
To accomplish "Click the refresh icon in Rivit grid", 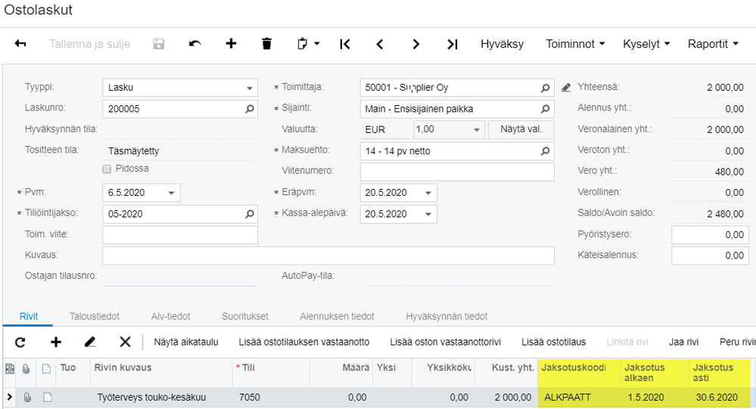I will (20, 342).
